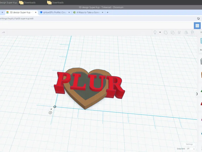Click the Settings button
The height and width of the screenshot is (152, 202).
(x=189, y=144)
